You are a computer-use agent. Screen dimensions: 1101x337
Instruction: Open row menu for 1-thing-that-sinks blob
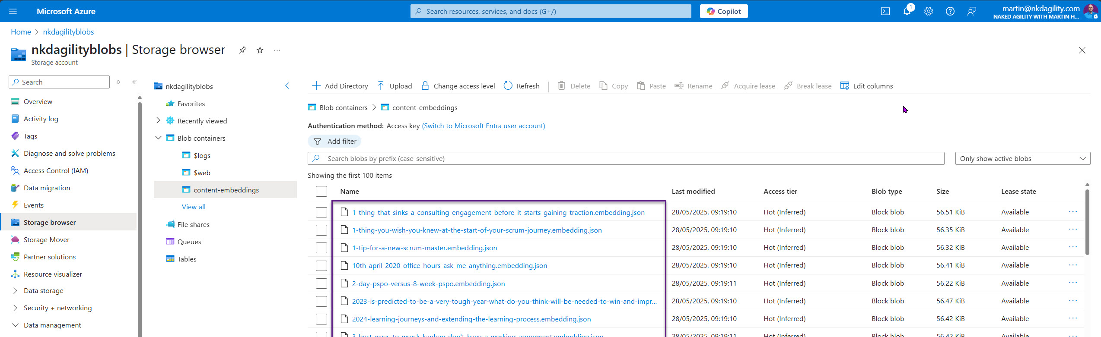click(x=1073, y=212)
